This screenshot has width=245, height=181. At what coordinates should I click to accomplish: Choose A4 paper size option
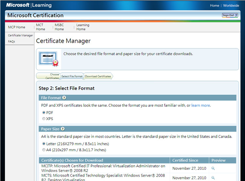44,150
